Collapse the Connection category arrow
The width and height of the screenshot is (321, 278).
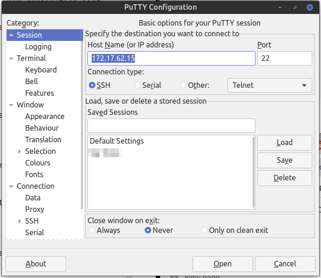11,186
